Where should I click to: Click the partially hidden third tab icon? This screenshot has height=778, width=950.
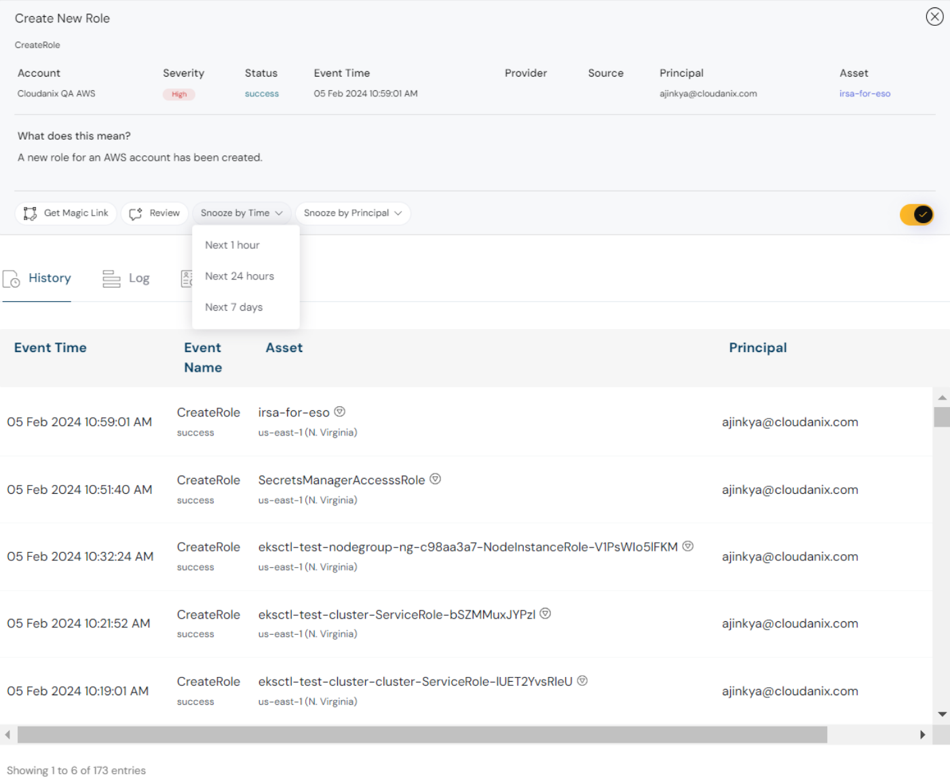[188, 278]
